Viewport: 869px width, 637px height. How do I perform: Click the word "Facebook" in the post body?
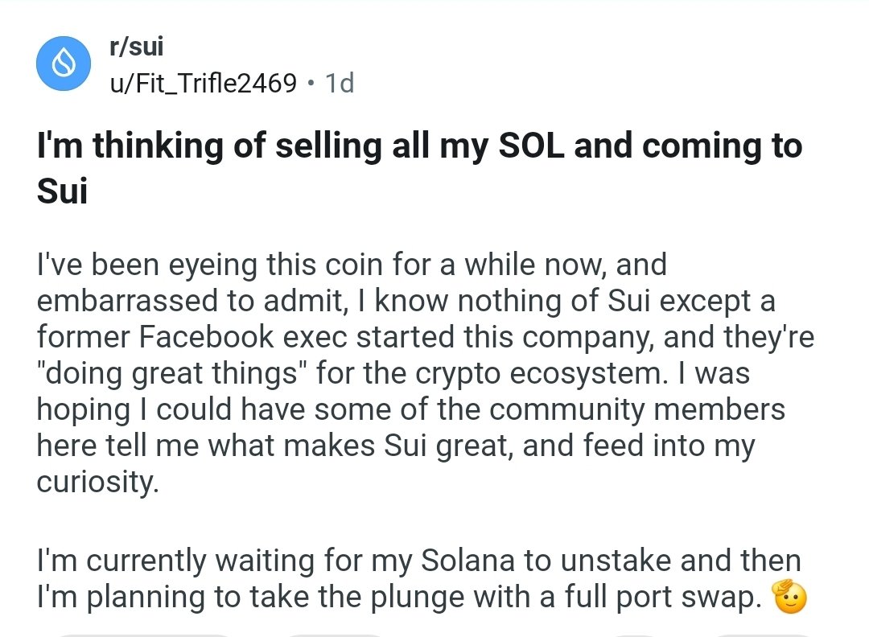coord(206,337)
